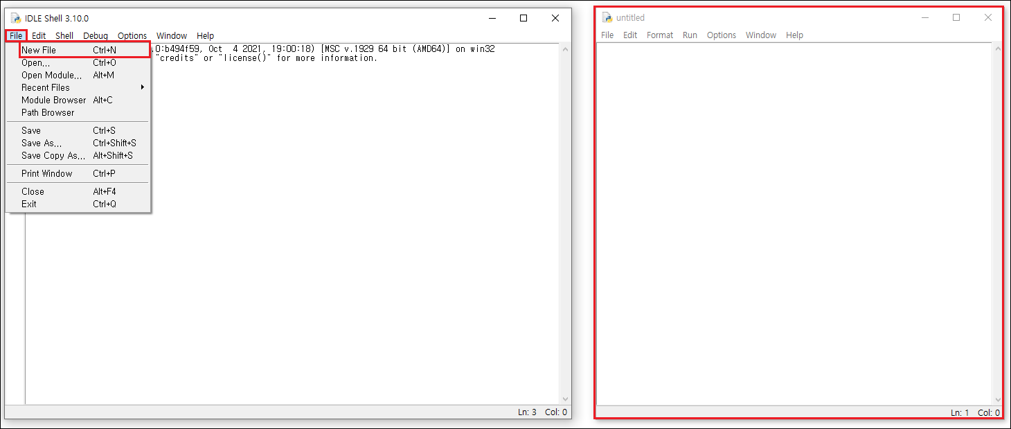Choose Save Copy As... from the File menu
This screenshot has width=1011, height=429.
click(x=78, y=155)
